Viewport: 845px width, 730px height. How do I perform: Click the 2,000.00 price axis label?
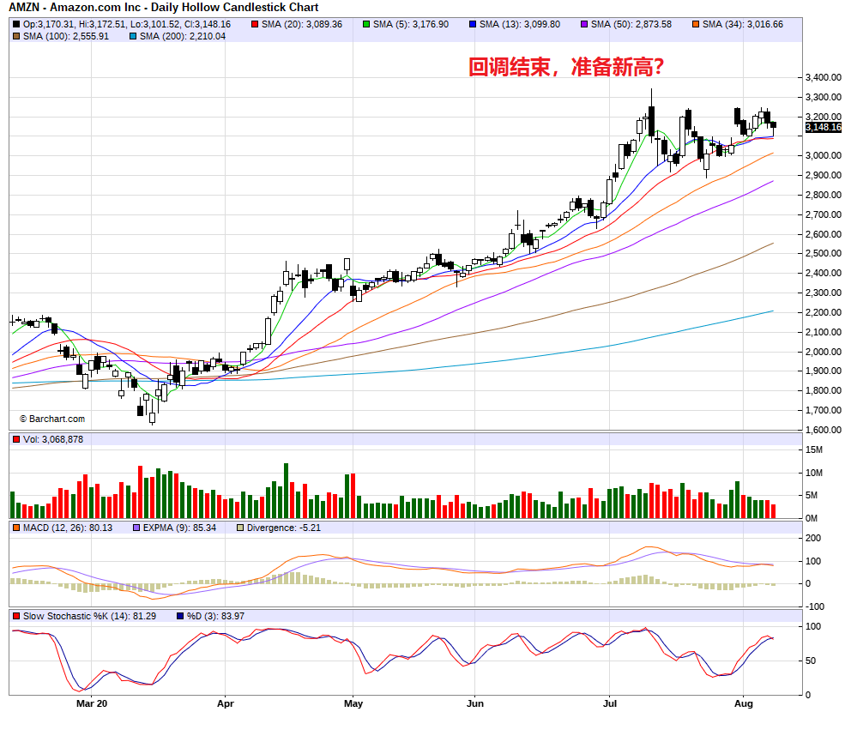point(823,352)
